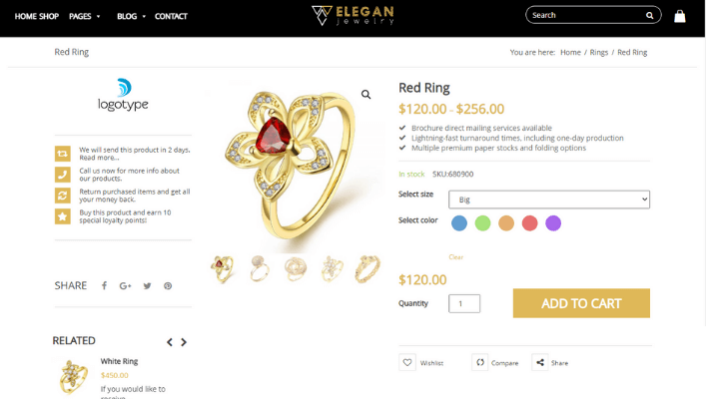Go to Home Shop menu item
Viewport: 709px width, 399px height.
37,16
